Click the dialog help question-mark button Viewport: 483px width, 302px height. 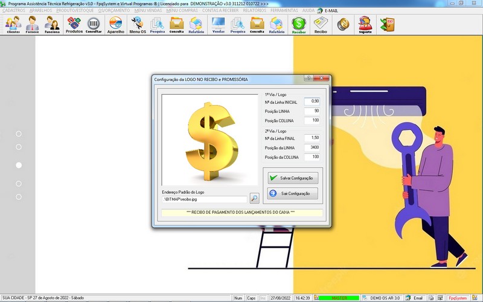tap(309, 78)
